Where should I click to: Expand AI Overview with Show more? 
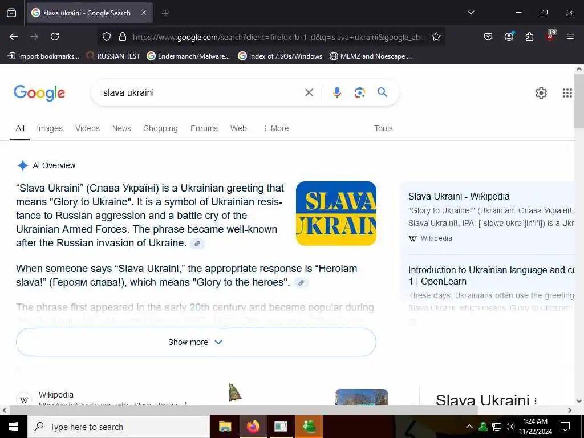(x=196, y=342)
